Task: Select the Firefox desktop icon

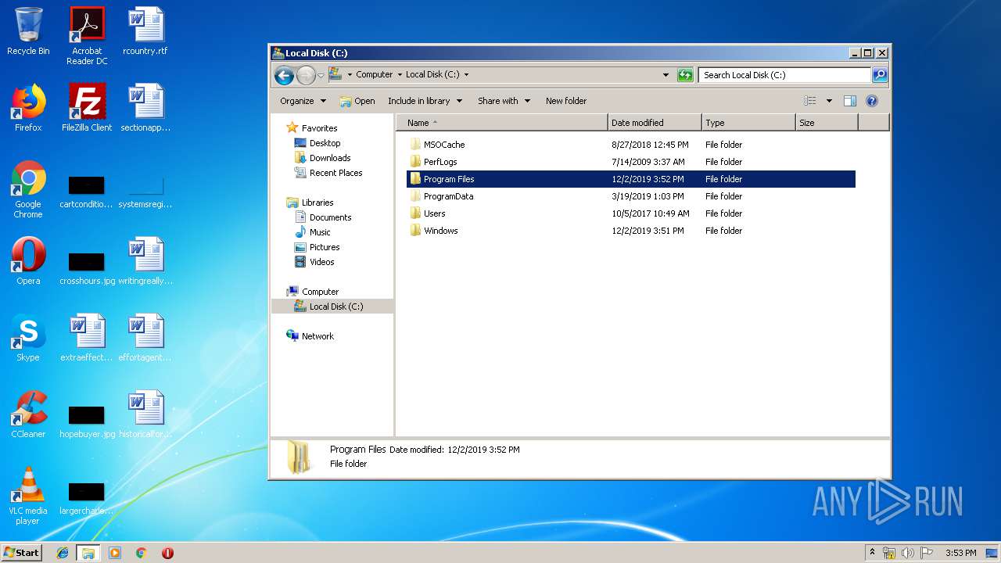Action: 28,108
